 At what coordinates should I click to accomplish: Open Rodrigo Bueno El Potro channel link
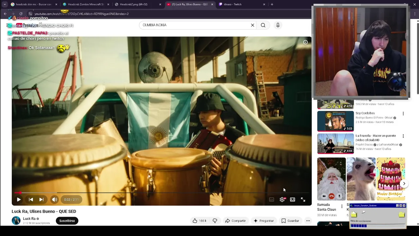click(x=374, y=118)
